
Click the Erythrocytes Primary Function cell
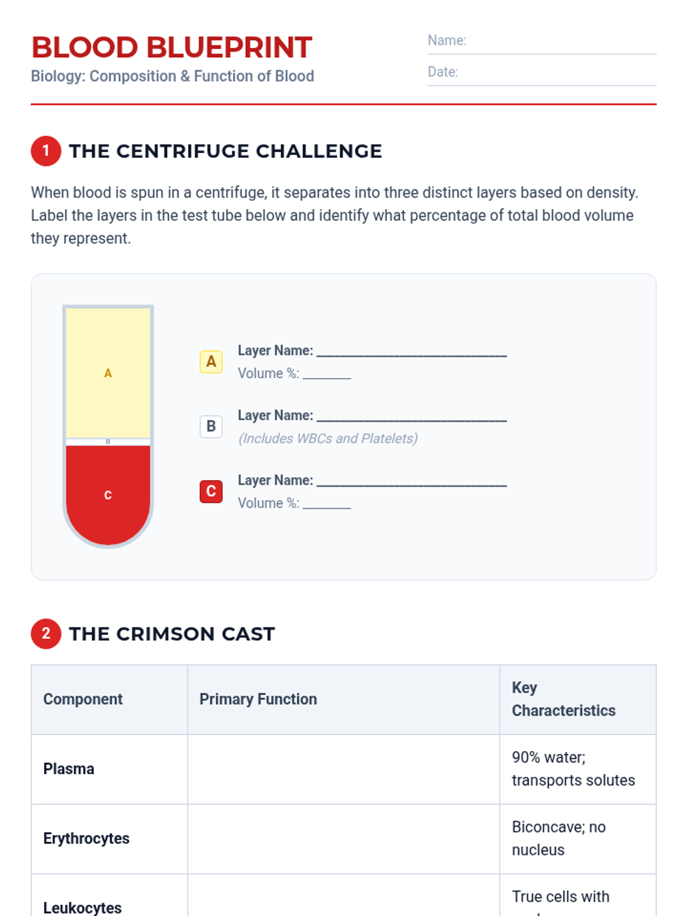point(343,839)
